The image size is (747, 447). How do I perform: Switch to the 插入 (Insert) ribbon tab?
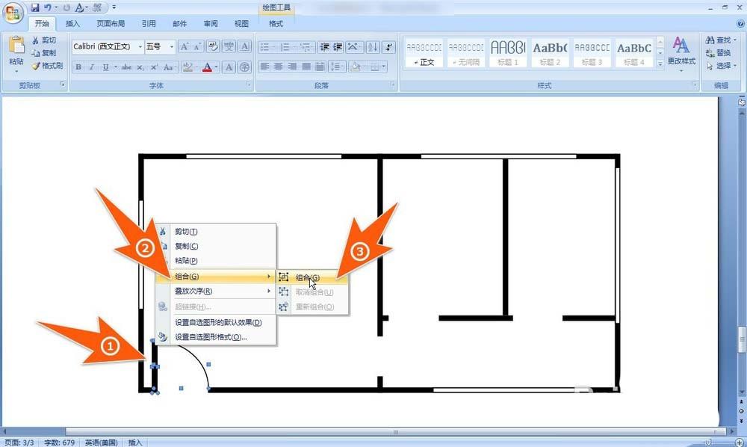click(x=72, y=23)
